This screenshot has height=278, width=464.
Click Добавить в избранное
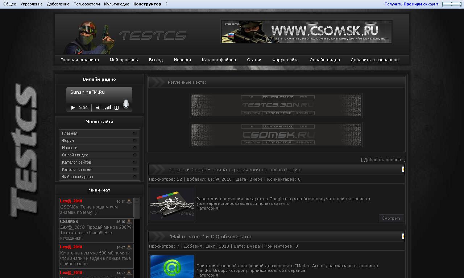[374, 60]
